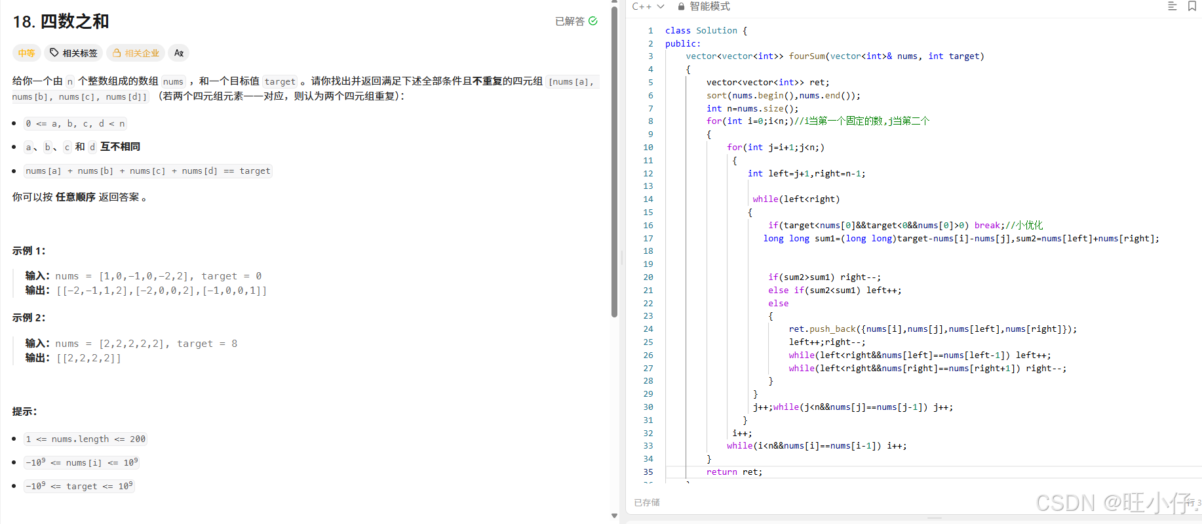1202x524 pixels.
Task: Click the problem title 四数之和
Action: coord(61,22)
